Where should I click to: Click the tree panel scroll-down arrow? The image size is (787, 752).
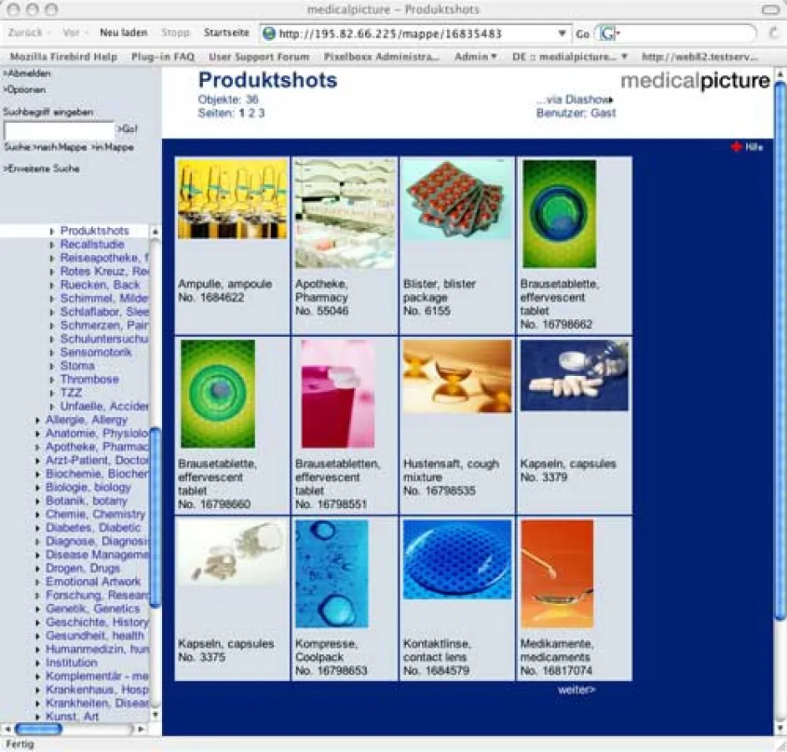(x=155, y=715)
